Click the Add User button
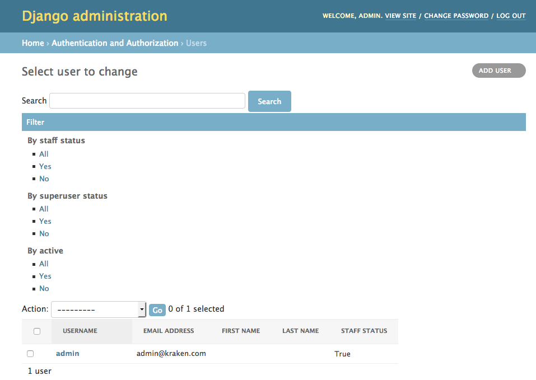This screenshot has height=380, width=536. pyautogui.click(x=498, y=71)
